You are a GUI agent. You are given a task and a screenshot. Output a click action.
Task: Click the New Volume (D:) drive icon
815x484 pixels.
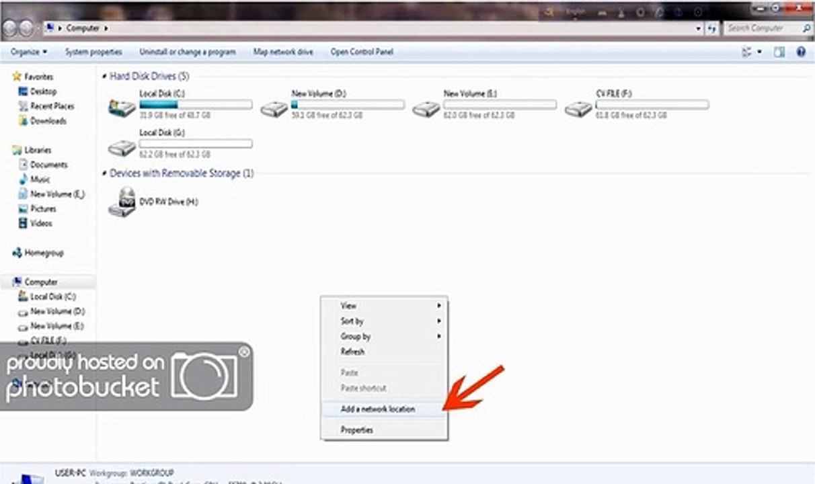point(274,108)
